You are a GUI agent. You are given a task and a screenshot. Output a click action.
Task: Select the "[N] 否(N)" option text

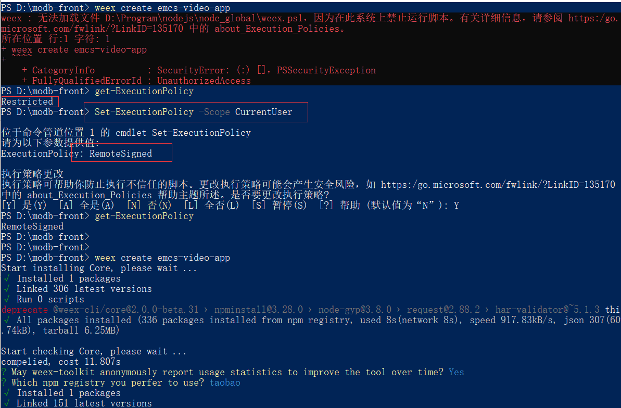[149, 206]
